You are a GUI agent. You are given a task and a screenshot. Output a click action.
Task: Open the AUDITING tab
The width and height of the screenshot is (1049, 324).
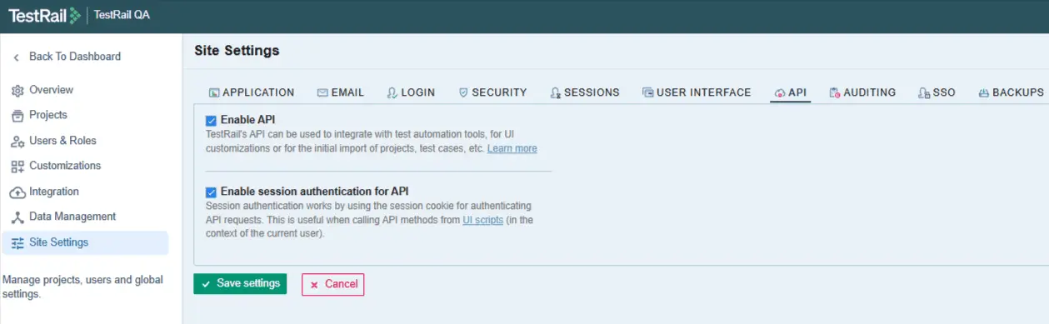[x=862, y=93]
